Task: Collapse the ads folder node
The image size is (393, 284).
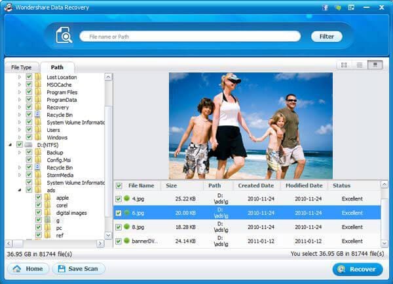Action: point(20,190)
